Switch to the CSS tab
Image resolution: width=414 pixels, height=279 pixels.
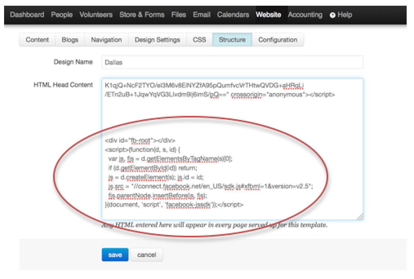[x=199, y=40]
